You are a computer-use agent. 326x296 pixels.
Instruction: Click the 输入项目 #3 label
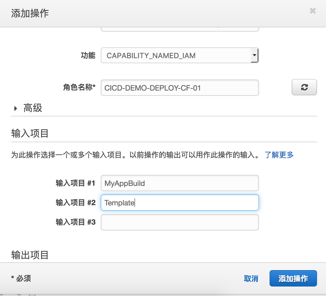coord(75,222)
